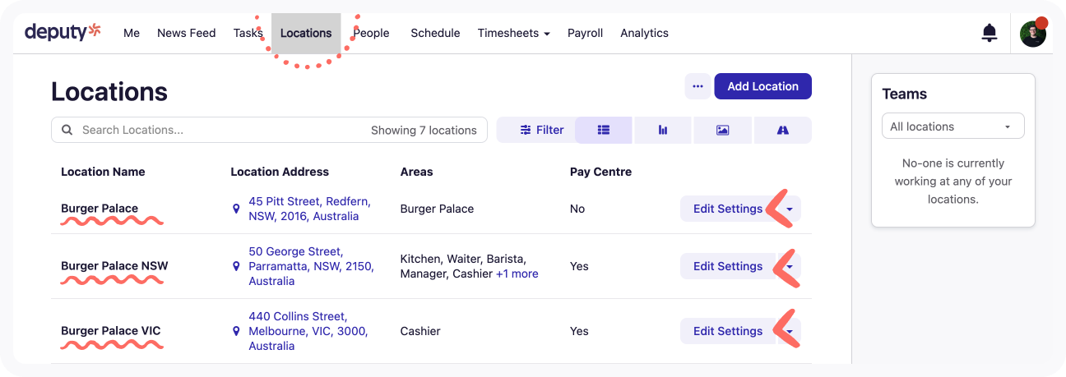Click Edit Settings for Burger Palace VIC
The height and width of the screenshot is (377, 1066).
point(727,331)
